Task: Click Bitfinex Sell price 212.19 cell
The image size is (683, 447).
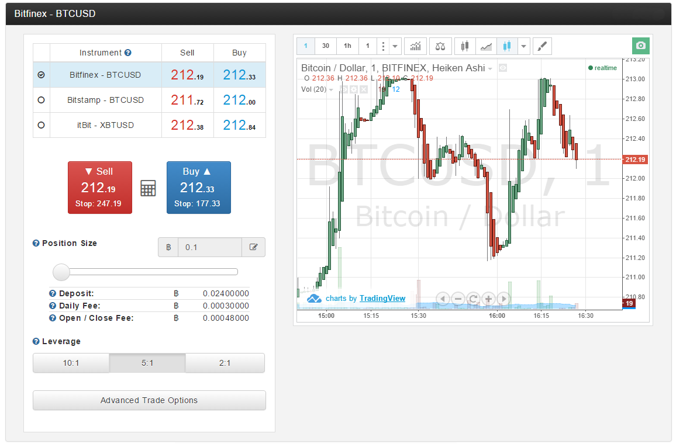Action: coord(187,75)
